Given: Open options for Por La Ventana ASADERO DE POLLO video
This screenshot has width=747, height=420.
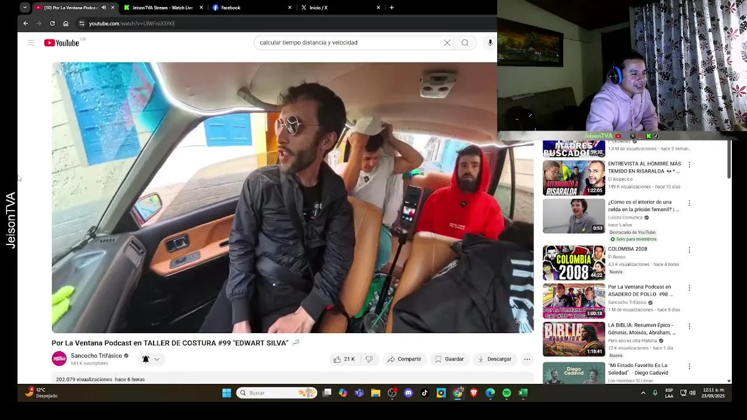Looking at the screenshot, I should pos(689,288).
